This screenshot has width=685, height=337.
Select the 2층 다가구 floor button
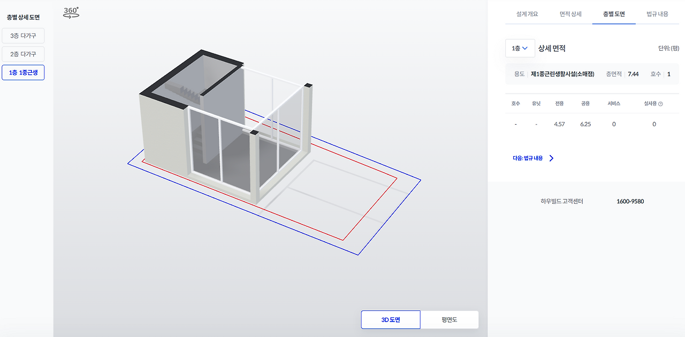point(22,54)
